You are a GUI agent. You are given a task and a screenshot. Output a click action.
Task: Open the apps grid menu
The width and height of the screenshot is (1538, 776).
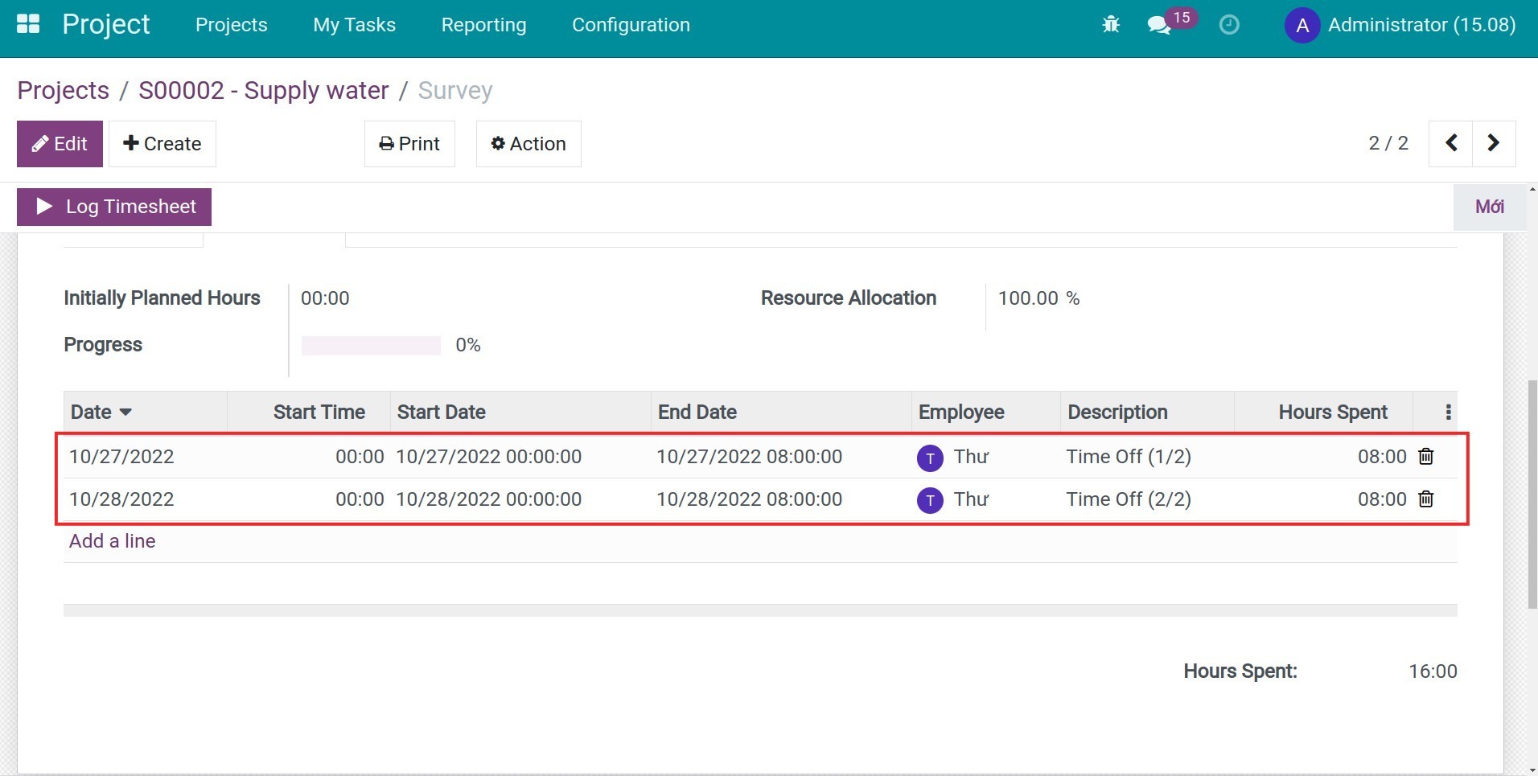(x=28, y=24)
